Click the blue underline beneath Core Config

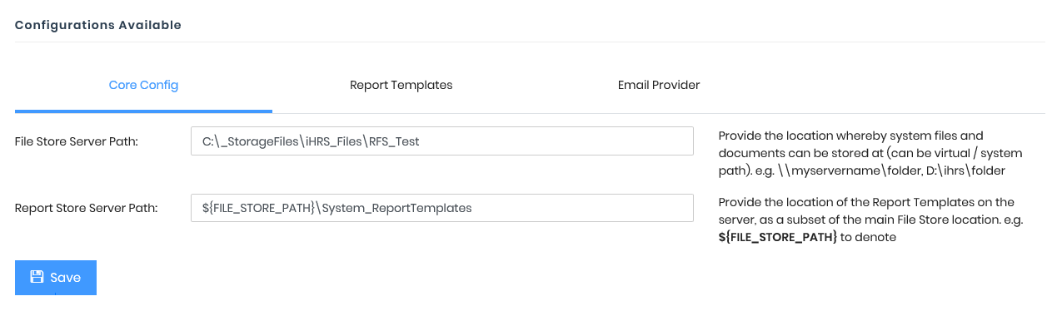tap(143, 111)
